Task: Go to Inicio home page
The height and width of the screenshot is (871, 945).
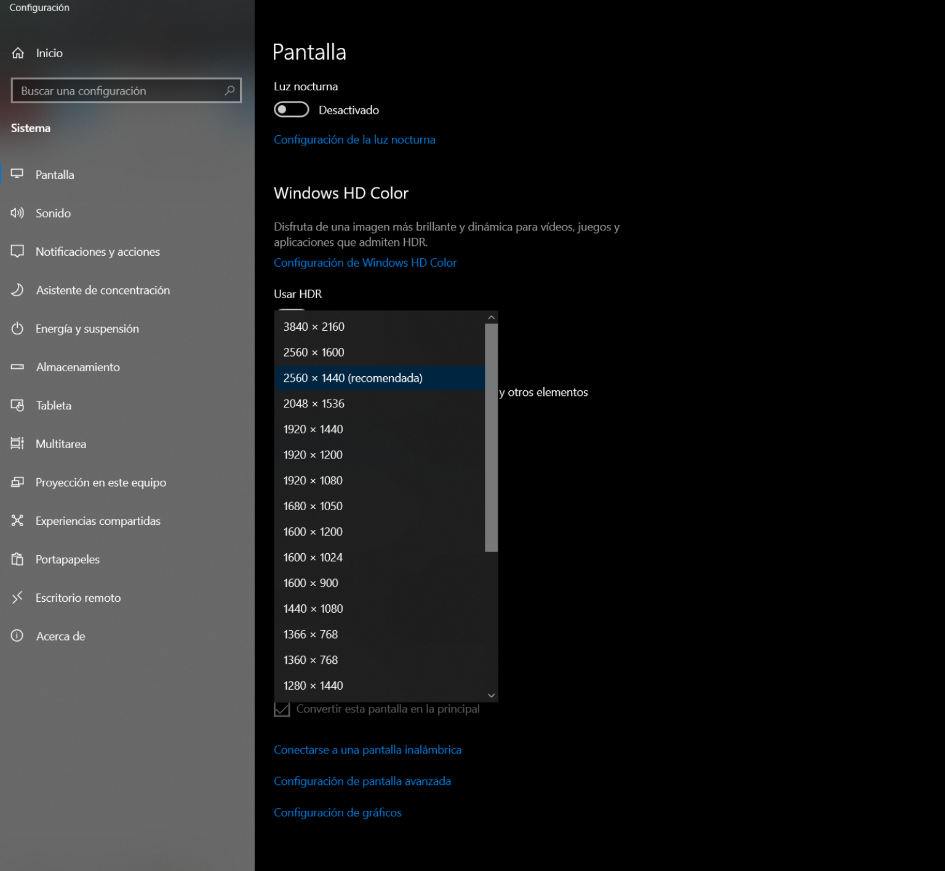Action: (127, 53)
